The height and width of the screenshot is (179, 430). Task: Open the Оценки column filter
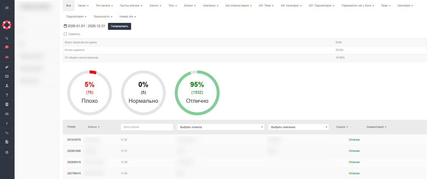[x=342, y=127]
